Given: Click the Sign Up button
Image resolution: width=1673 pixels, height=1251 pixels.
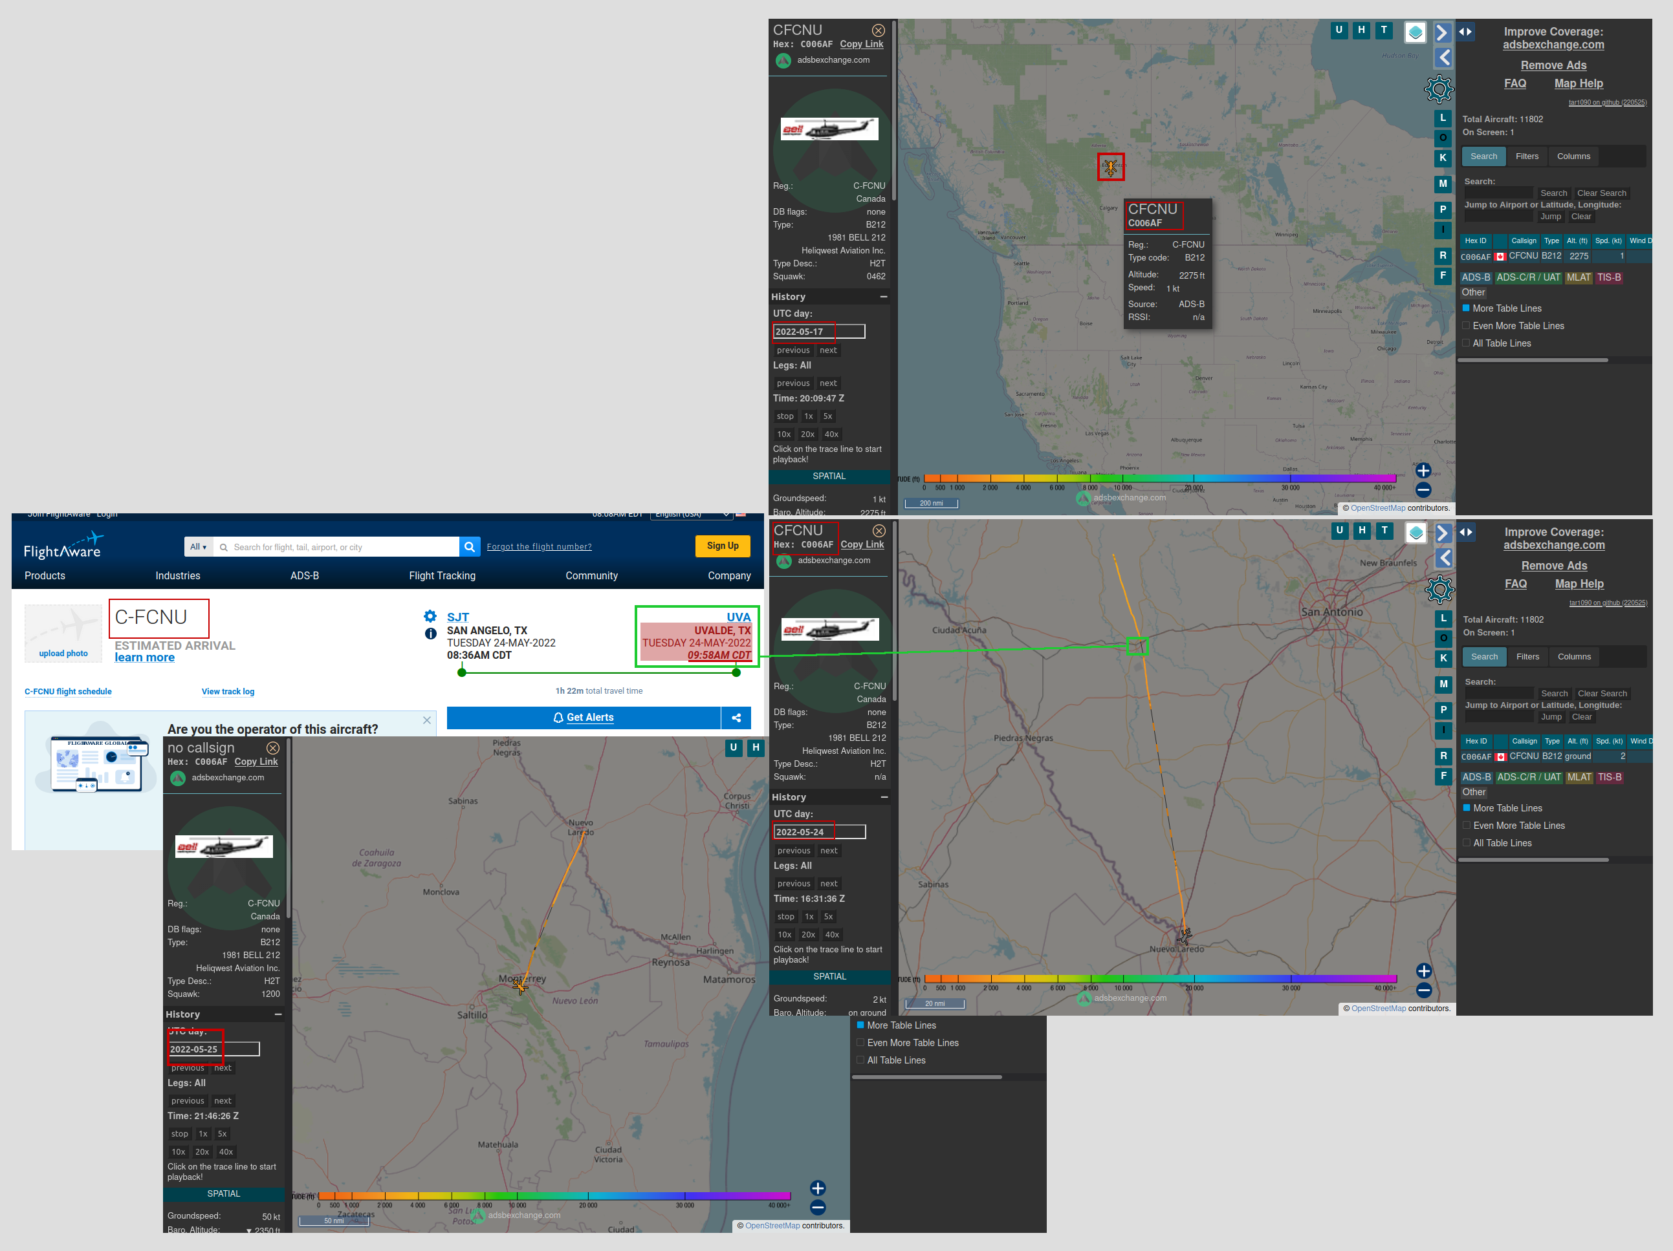Looking at the screenshot, I should point(722,546).
